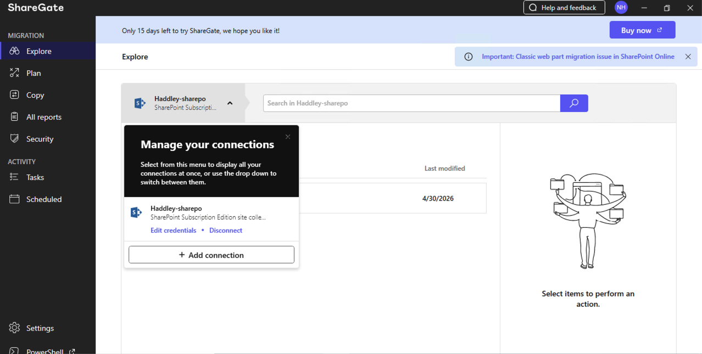Image resolution: width=702 pixels, height=354 pixels.
Task: Restore down the ShareGate window
Action: (x=667, y=8)
